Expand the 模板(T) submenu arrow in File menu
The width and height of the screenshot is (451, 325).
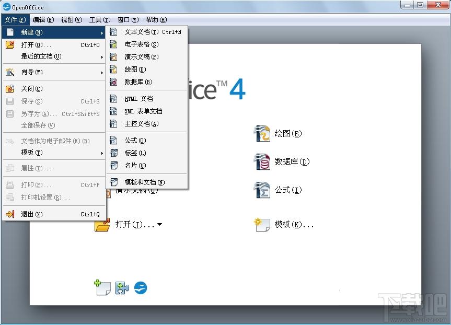pyautogui.click(x=102, y=153)
